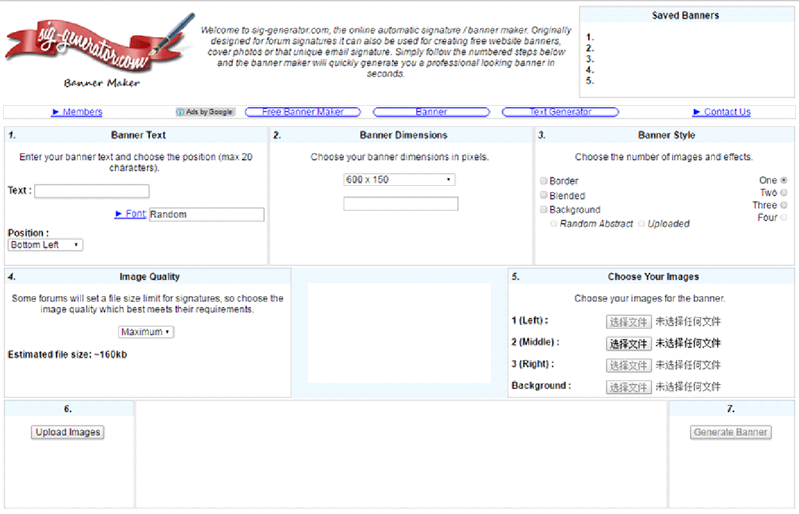
Task: Click the Generate Banner button
Action: (730, 432)
